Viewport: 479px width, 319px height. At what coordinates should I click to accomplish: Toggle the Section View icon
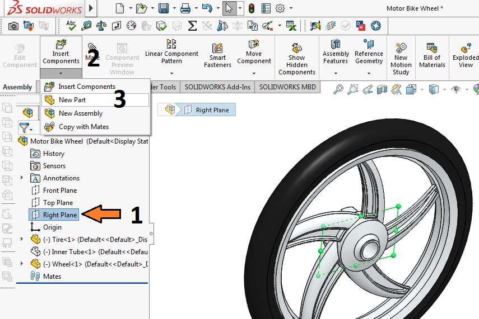[382, 89]
